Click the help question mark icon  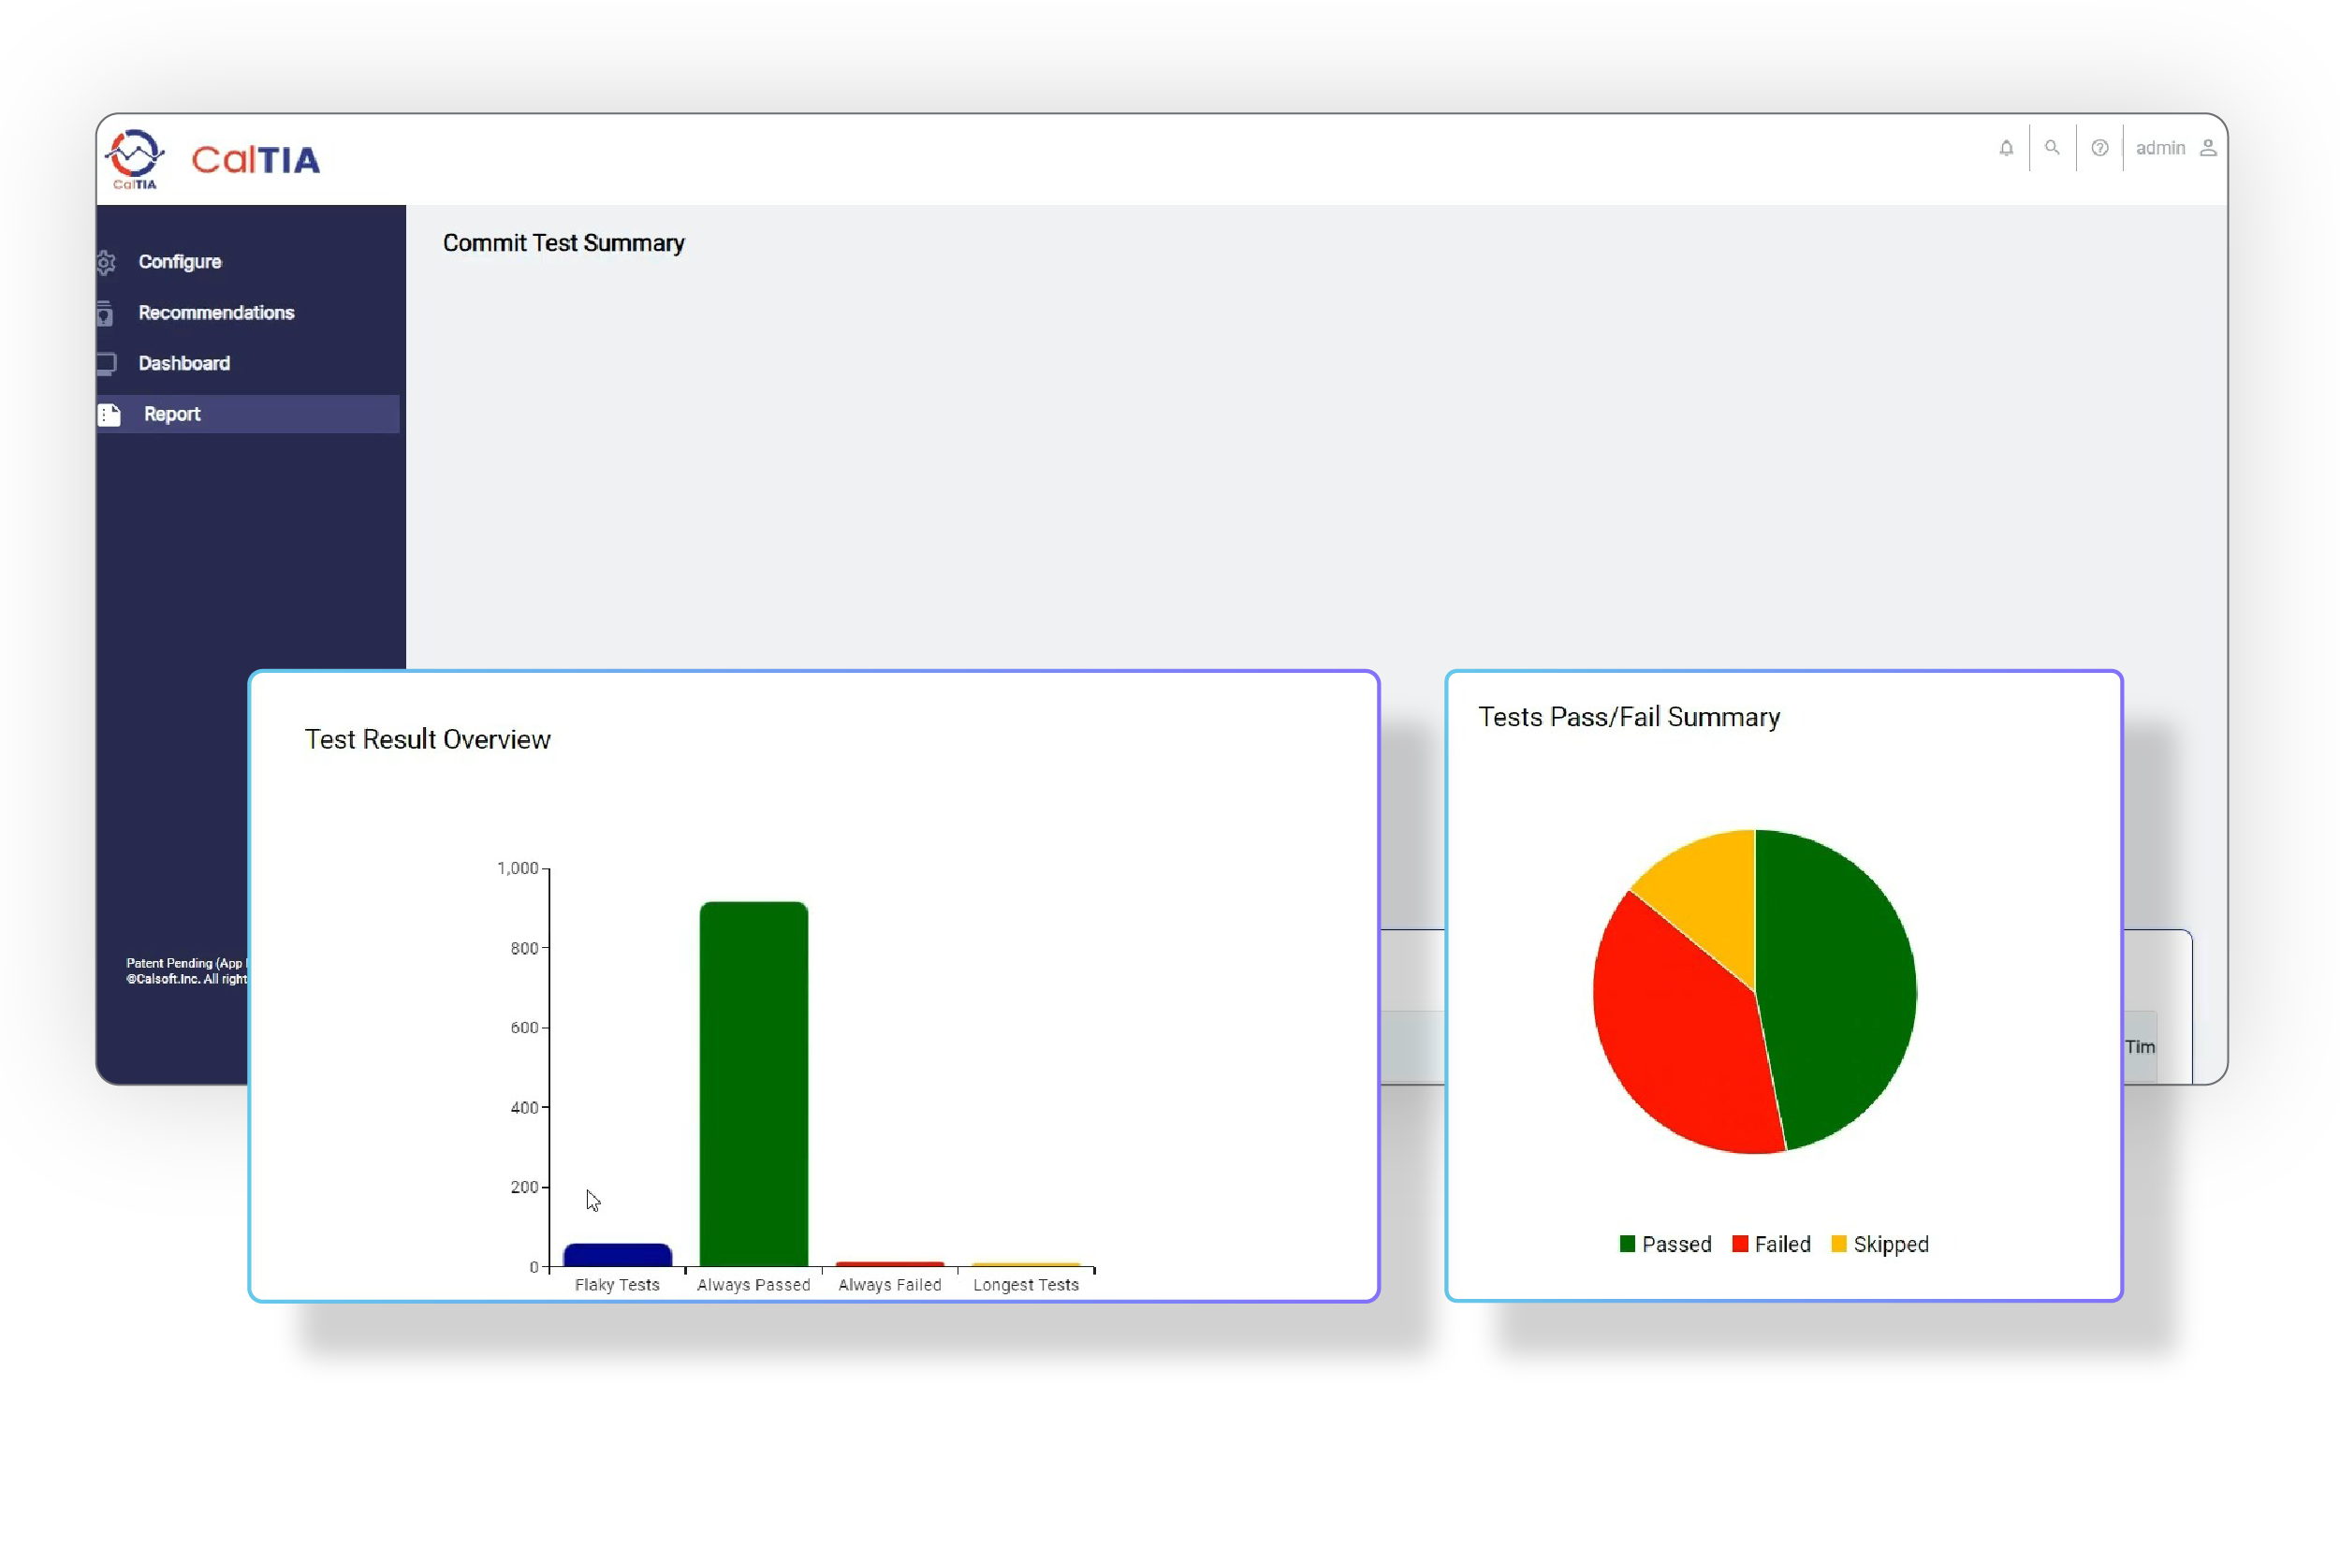coord(2099,148)
